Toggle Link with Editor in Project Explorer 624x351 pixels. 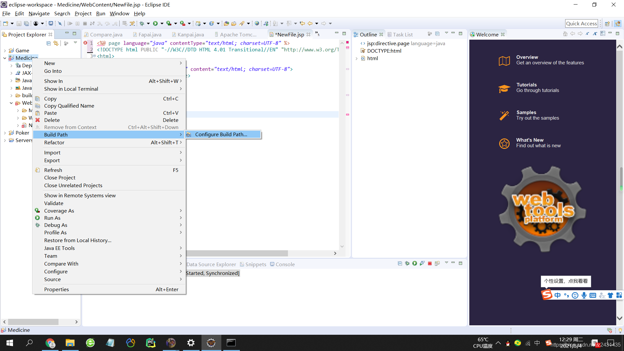(56, 43)
